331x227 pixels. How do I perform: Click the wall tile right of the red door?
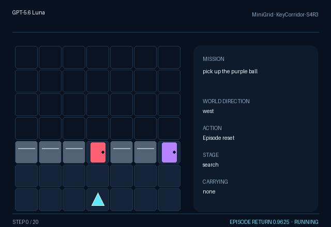(122, 152)
